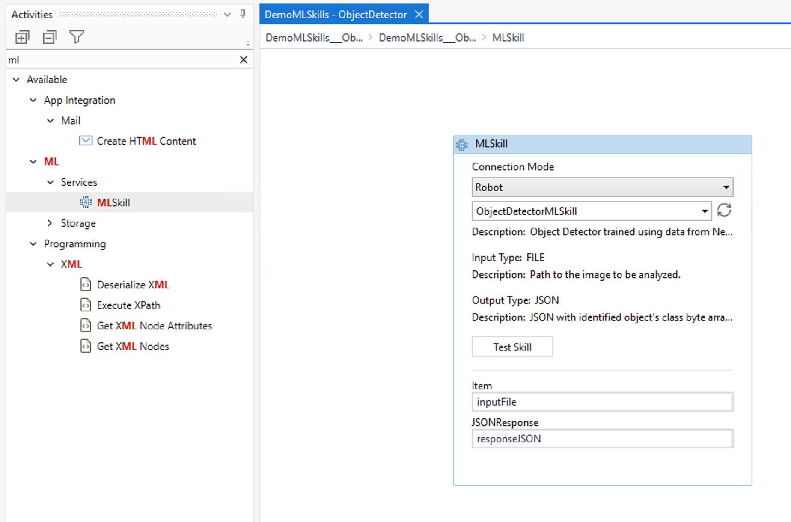Open the ObjectDetectorMLSkill dropdown

[592, 211]
